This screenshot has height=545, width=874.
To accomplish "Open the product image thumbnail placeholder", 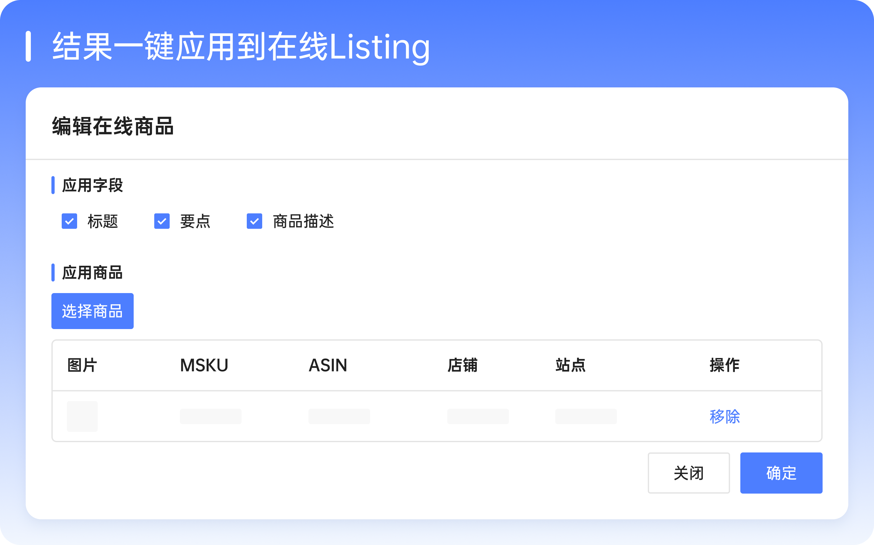I will click(82, 416).
